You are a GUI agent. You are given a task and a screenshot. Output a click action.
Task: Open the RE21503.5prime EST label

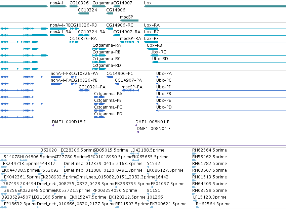[132, 204]
